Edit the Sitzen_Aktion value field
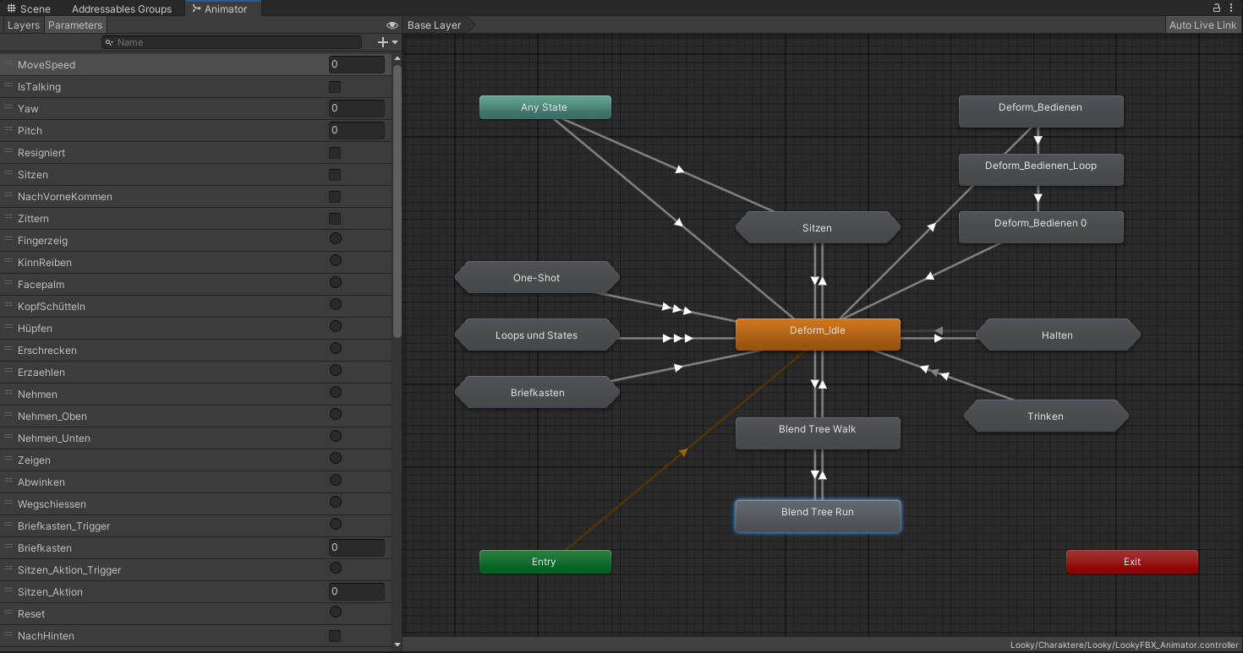The width and height of the screenshot is (1243, 653). [x=356, y=591]
